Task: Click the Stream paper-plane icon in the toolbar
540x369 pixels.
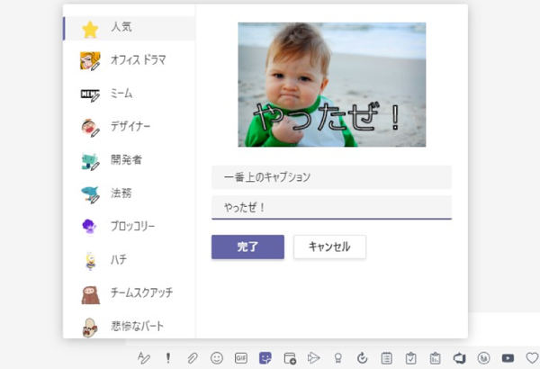Action: point(313,358)
